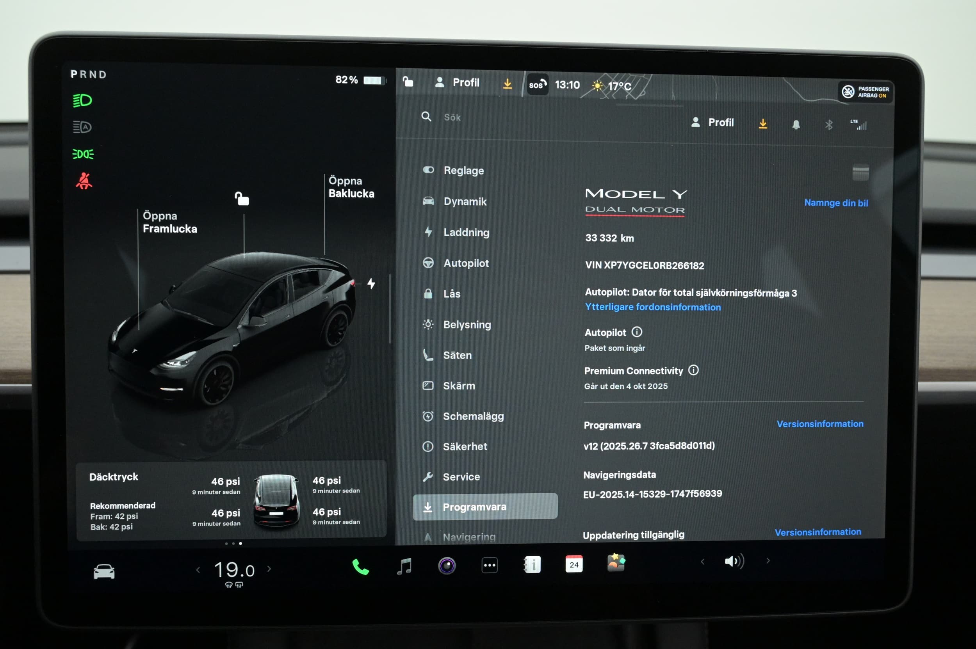
Task: Open Versionsinformation beside Programvara
Action: (x=820, y=424)
